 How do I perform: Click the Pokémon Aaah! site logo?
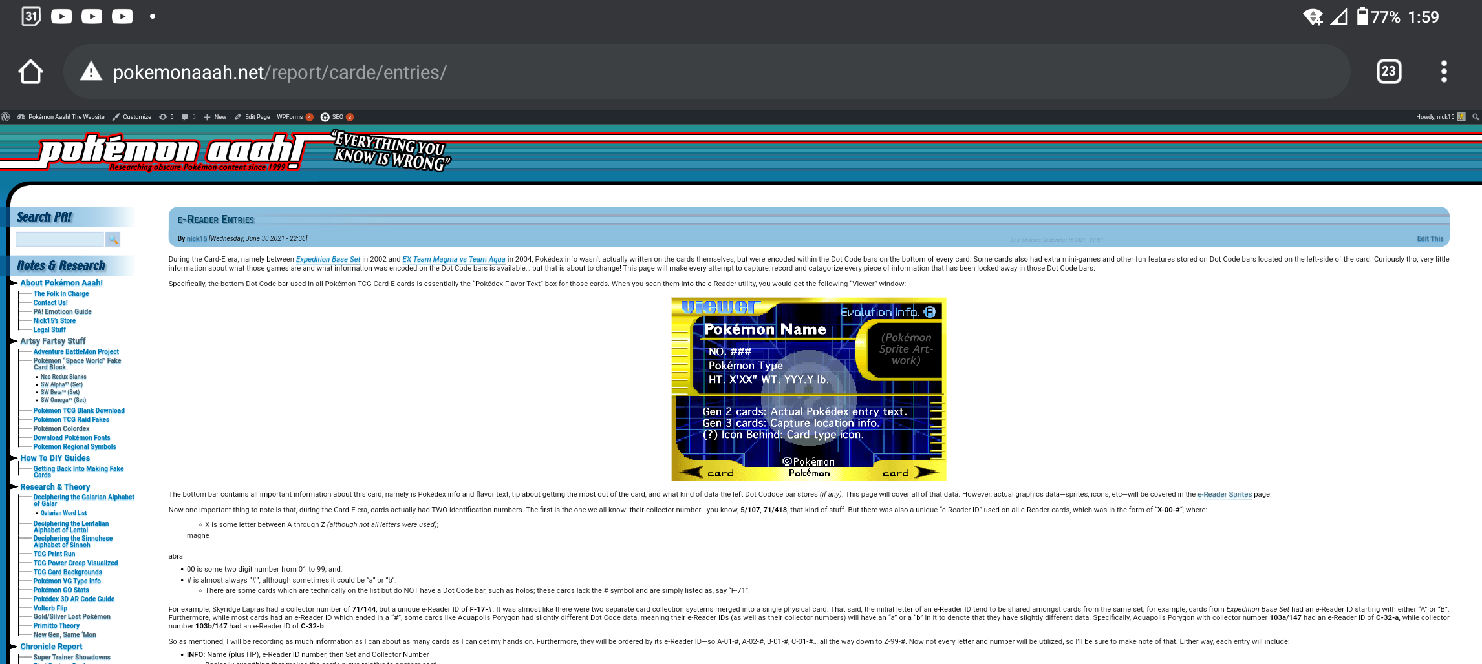[x=171, y=152]
